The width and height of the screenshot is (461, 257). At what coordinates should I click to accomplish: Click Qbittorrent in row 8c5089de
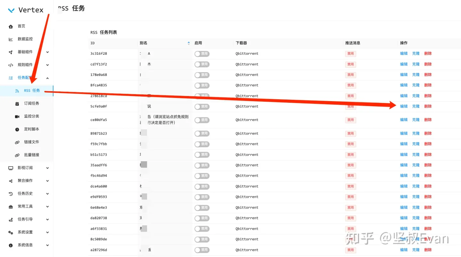tap(247, 239)
